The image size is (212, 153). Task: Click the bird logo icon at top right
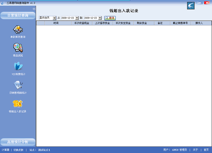[191, 6]
